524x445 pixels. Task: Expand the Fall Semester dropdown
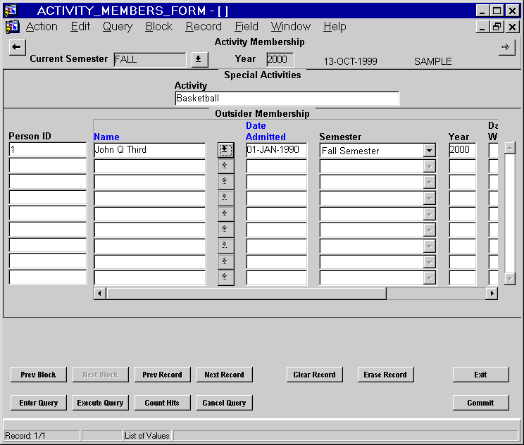pyautogui.click(x=429, y=151)
